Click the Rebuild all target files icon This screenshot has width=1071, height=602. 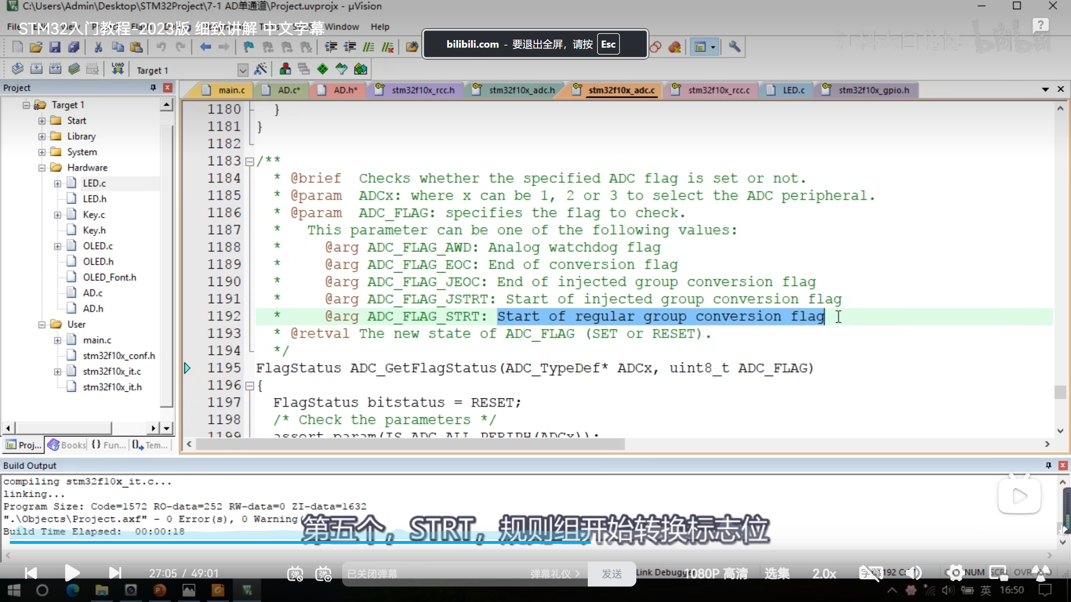(x=55, y=69)
